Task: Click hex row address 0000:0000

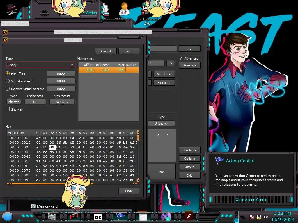Action: 20,138
